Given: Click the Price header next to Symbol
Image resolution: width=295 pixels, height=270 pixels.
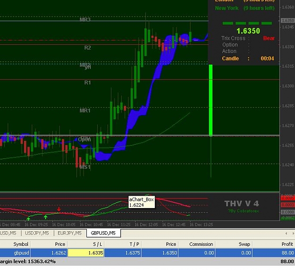Looking at the screenshot, I should click(60, 244).
